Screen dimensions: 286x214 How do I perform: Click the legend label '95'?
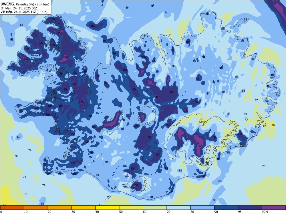(240, 212)
